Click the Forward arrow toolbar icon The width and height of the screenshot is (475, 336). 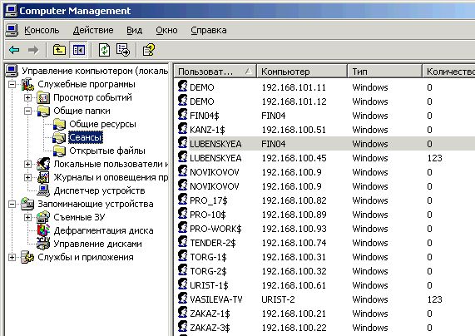pyautogui.click(x=33, y=50)
